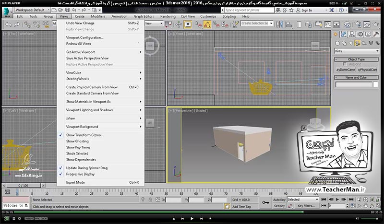Click the Mirror tool icon
This screenshot has width=384, height=224.
pos(279,24)
